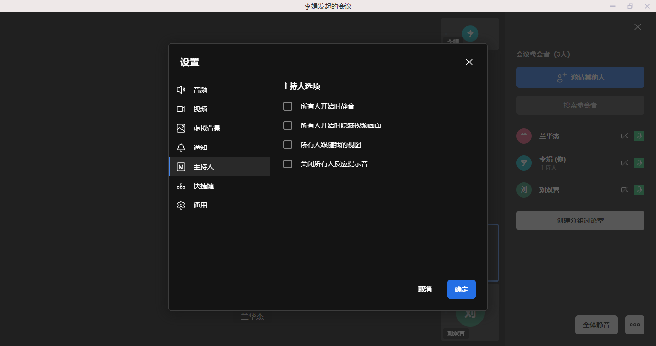Enable 所有人开始时静音 checkbox
Screen dimensions: 656x346
point(288,106)
